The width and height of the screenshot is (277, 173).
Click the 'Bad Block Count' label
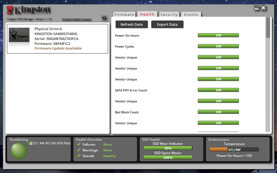coord(127,112)
